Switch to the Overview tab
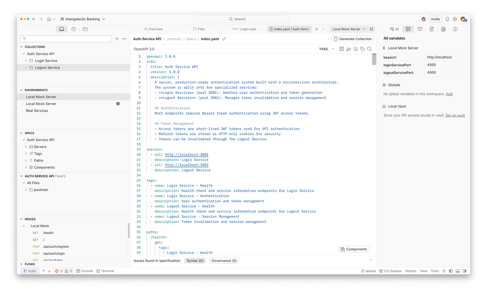This screenshot has width=487, height=294. [154, 29]
